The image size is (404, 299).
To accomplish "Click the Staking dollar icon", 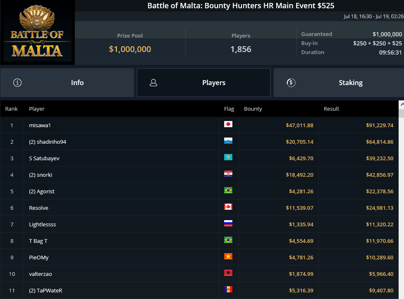I will (x=291, y=83).
